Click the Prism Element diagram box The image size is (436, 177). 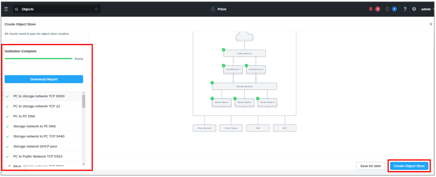(205, 128)
